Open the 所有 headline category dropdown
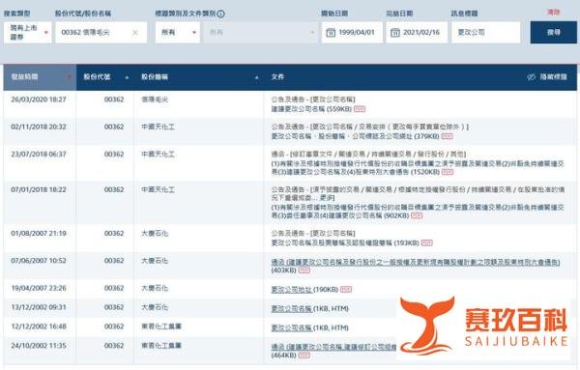Screen dimensions: 580x370 [178, 33]
